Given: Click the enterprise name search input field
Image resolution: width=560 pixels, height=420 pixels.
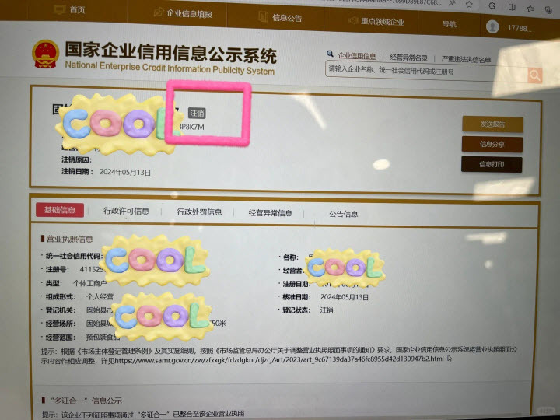Looking at the screenshot, I should click(x=424, y=72).
